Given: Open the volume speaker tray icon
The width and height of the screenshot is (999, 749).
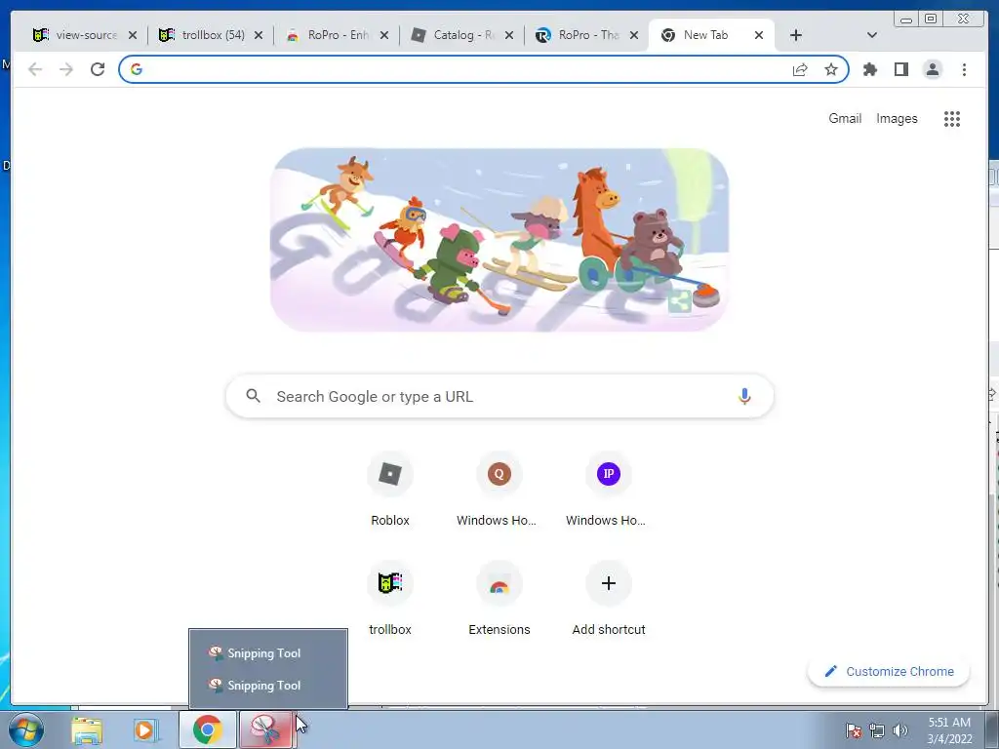Looking at the screenshot, I should click(899, 730).
